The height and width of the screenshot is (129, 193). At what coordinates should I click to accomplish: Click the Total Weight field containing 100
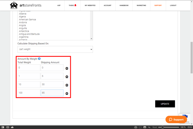pyautogui.click(x=29, y=93)
